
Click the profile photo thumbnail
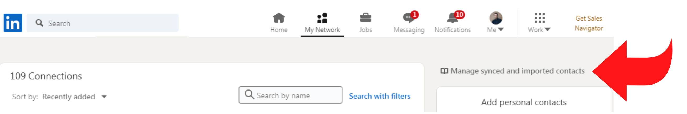[496, 18]
